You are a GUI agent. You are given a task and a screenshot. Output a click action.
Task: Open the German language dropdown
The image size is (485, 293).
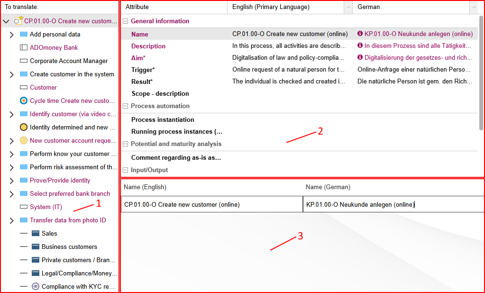tap(474, 7)
